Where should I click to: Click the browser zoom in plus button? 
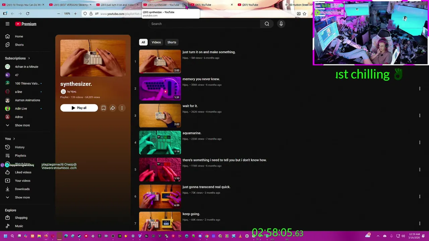pyautogui.click(x=75, y=14)
